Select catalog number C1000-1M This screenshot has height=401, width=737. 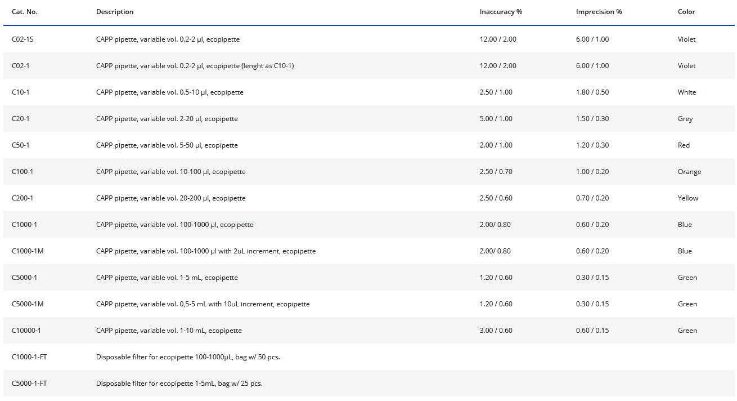28,251
